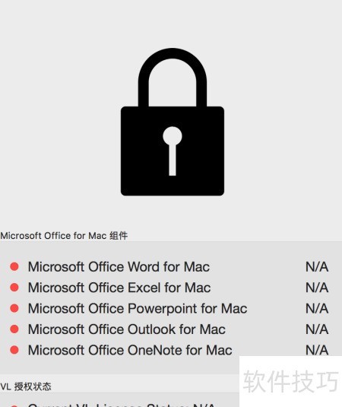Viewport: 342px width, 407px height.
Task: Click the Microsoft Office for Mac 组件 header
Action: pyautogui.click(x=64, y=236)
